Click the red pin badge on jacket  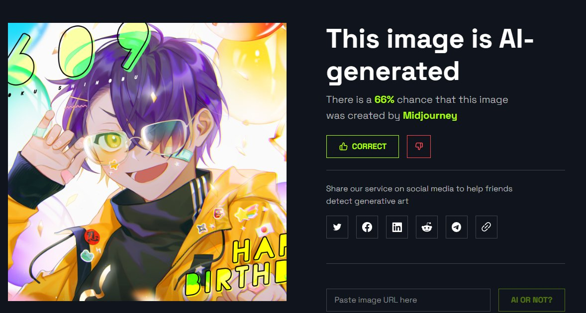tap(92, 236)
